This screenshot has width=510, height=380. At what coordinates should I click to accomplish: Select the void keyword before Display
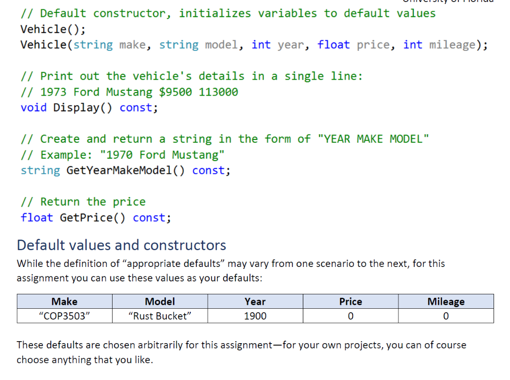pyautogui.click(x=33, y=108)
